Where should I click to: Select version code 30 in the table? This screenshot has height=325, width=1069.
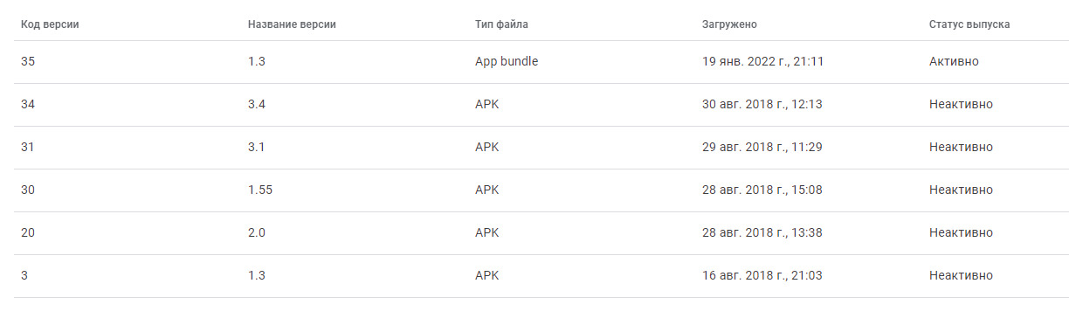(x=541, y=190)
